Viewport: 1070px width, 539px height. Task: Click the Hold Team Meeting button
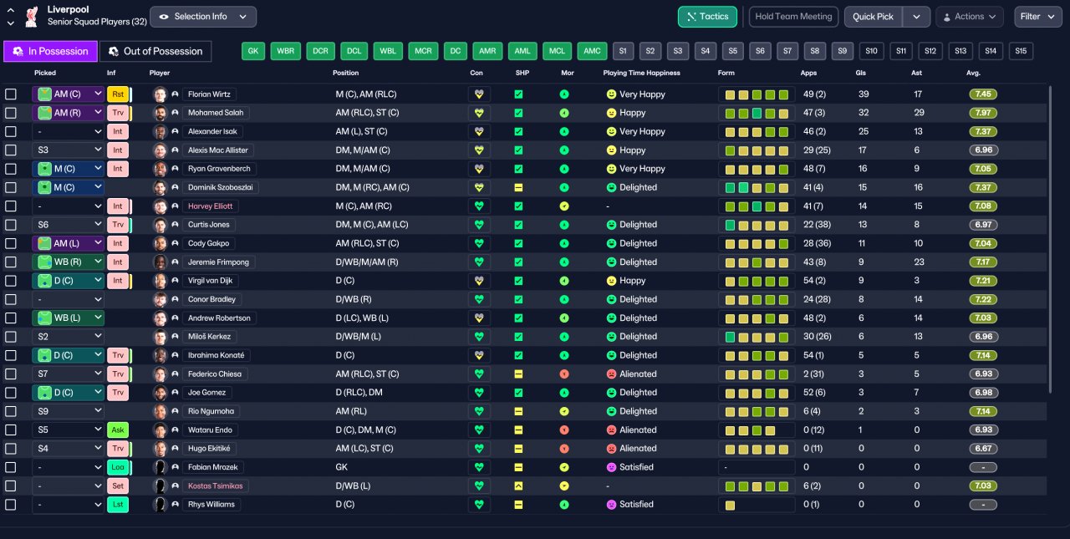793,17
